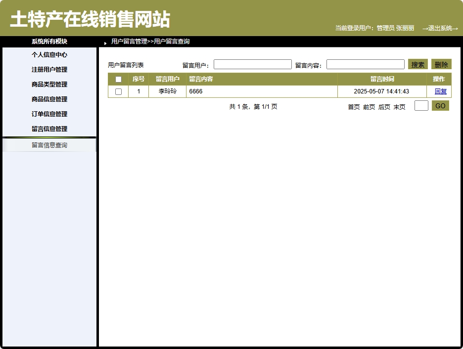Select 留言信息查询 submenu item

[49, 145]
